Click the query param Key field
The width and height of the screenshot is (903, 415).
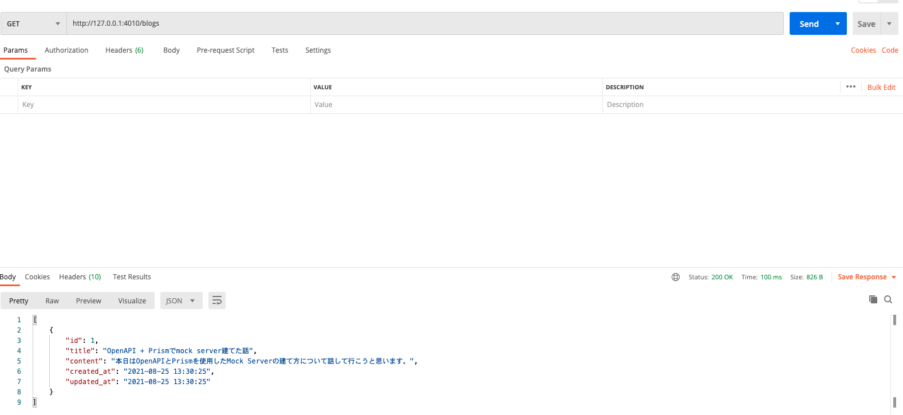163,105
